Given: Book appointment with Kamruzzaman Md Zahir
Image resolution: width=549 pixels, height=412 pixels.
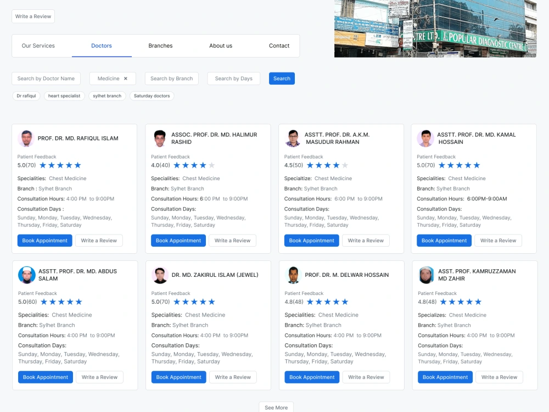Looking at the screenshot, I should [x=445, y=377].
